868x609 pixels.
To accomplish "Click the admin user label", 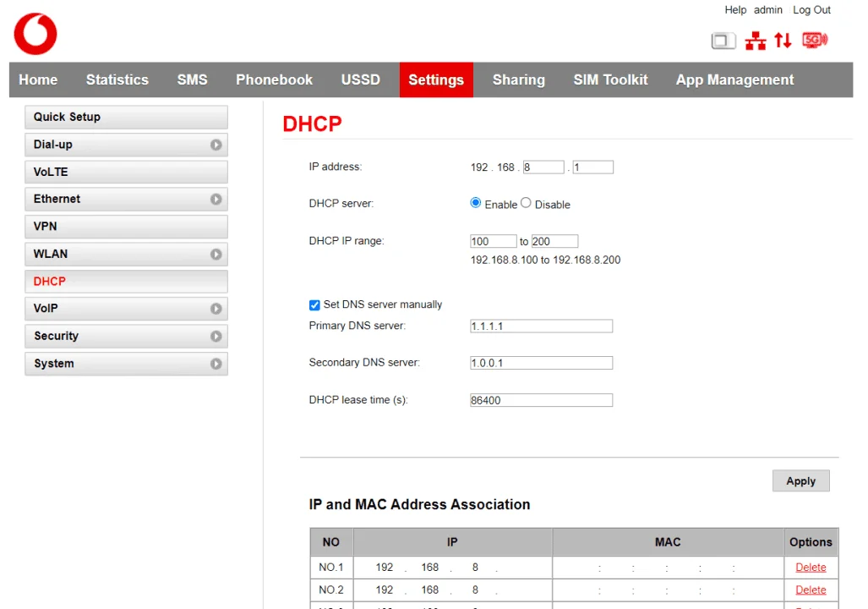I will click(x=767, y=10).
